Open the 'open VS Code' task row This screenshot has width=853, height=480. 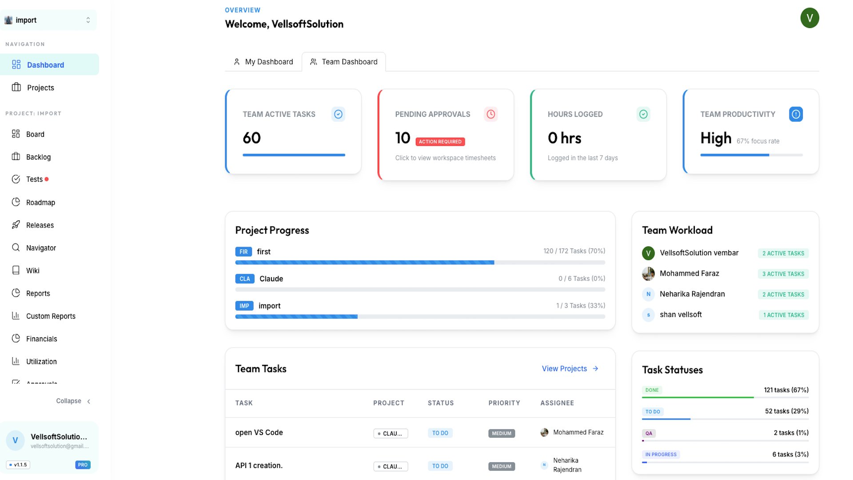point(420,432)
